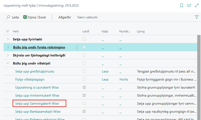Open three-dot menu on highlighted row
The height and width of the screenshot is (120, 201).
coord(77,47)
